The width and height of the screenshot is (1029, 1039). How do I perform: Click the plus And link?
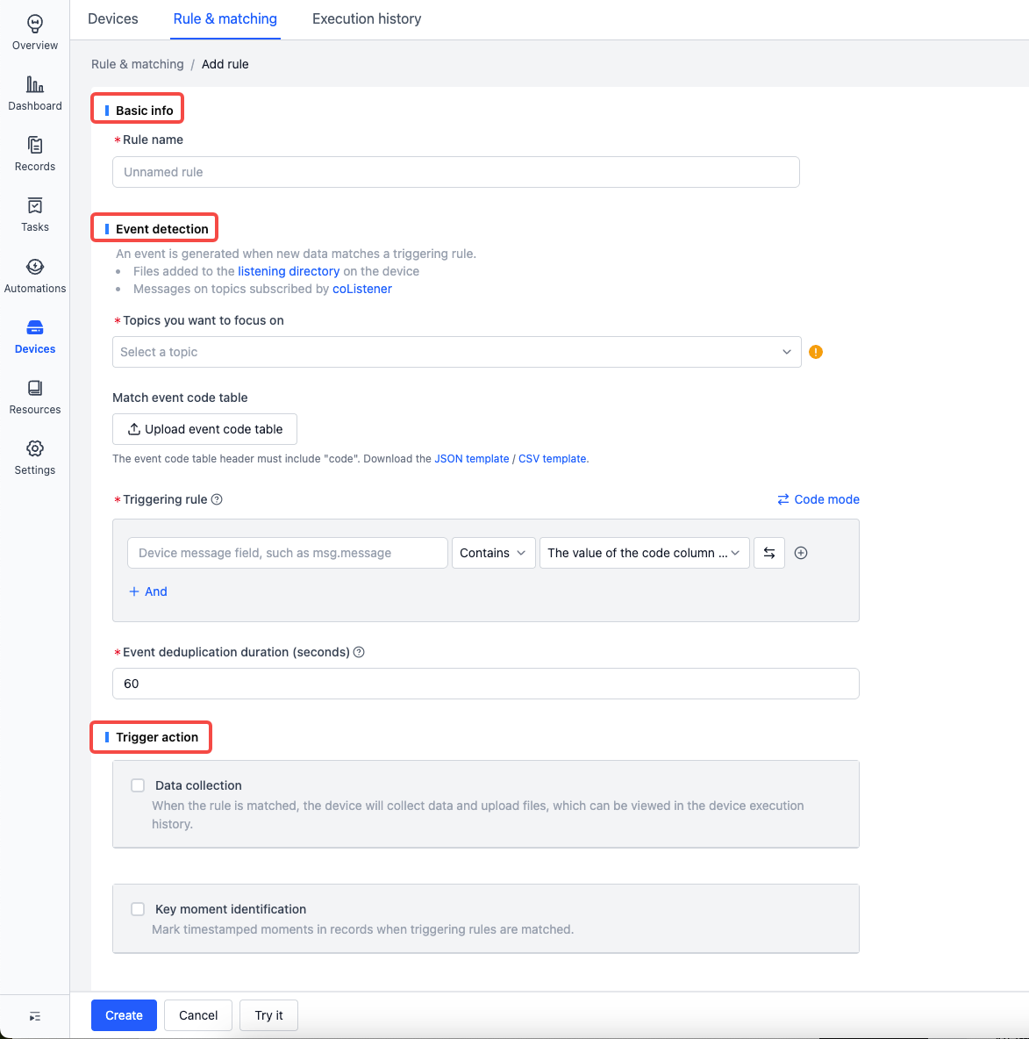click(147, 591)
